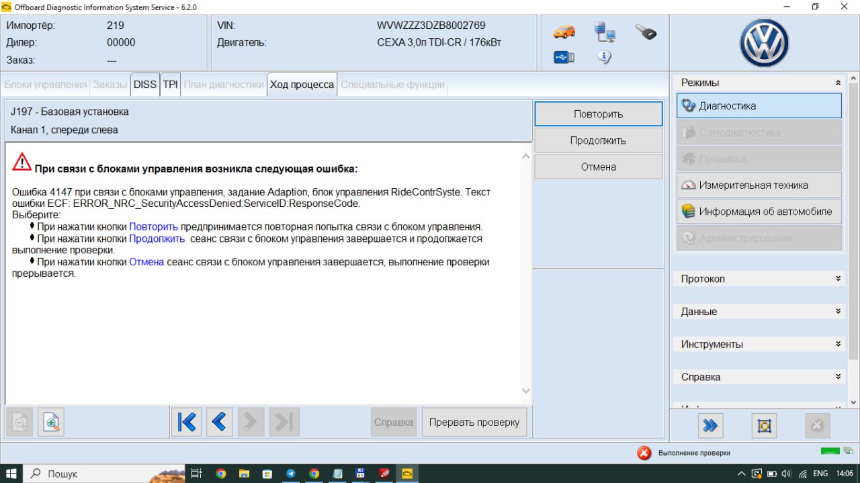Jump to the last page arrow
The image size is (860, 483).
[x=284, y=422]
